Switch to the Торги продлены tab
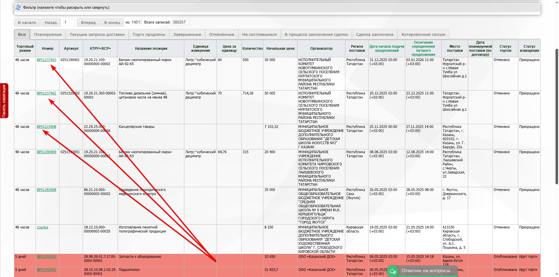 point(149,34)
